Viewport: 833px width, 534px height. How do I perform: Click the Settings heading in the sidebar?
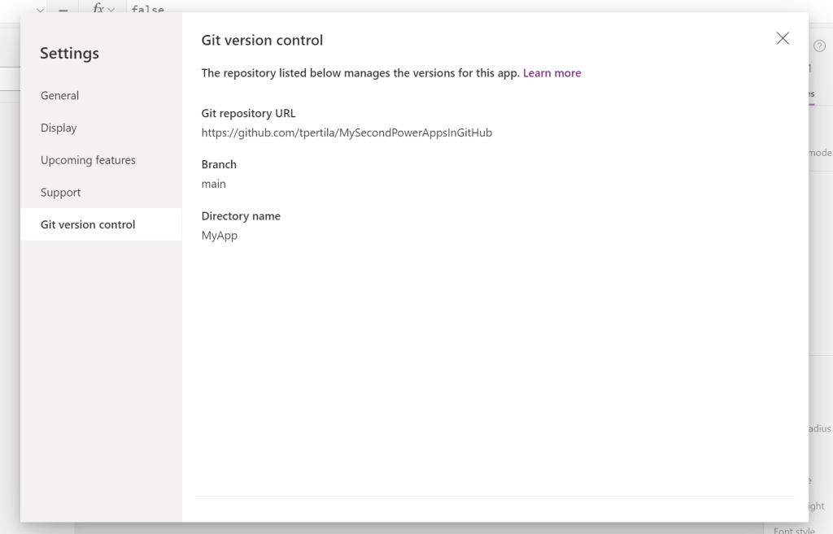point(69,54)
